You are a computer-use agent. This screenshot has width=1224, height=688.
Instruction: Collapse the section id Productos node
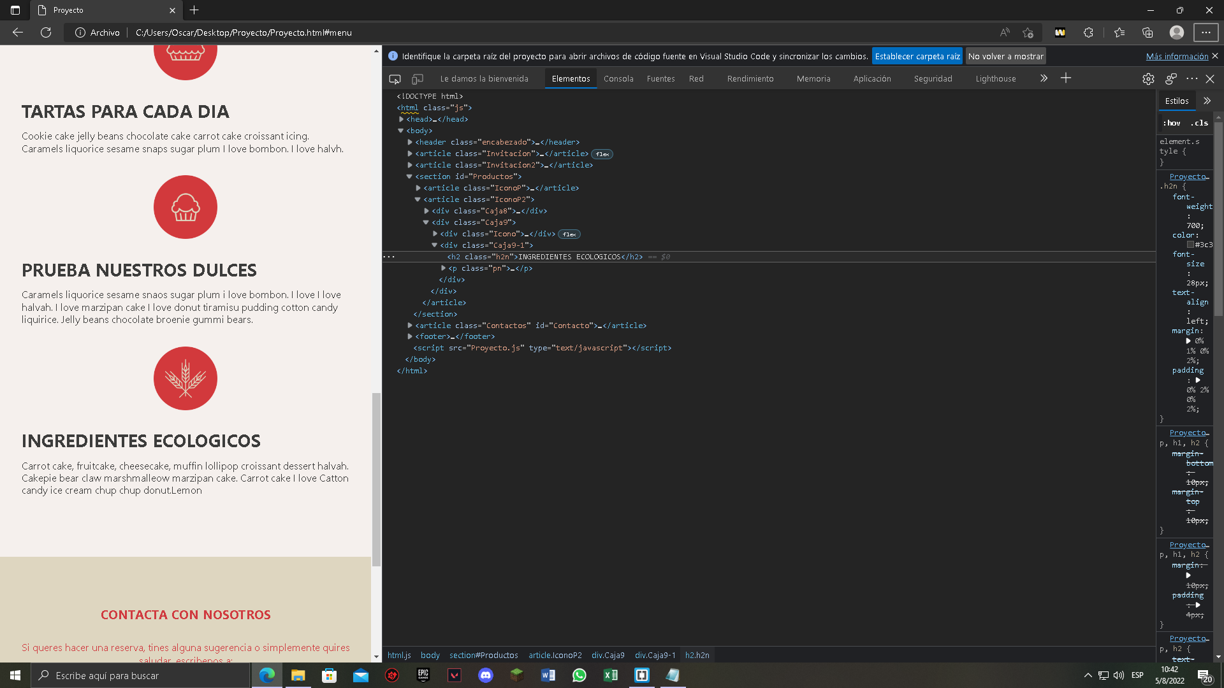click(x=409, y=176)
